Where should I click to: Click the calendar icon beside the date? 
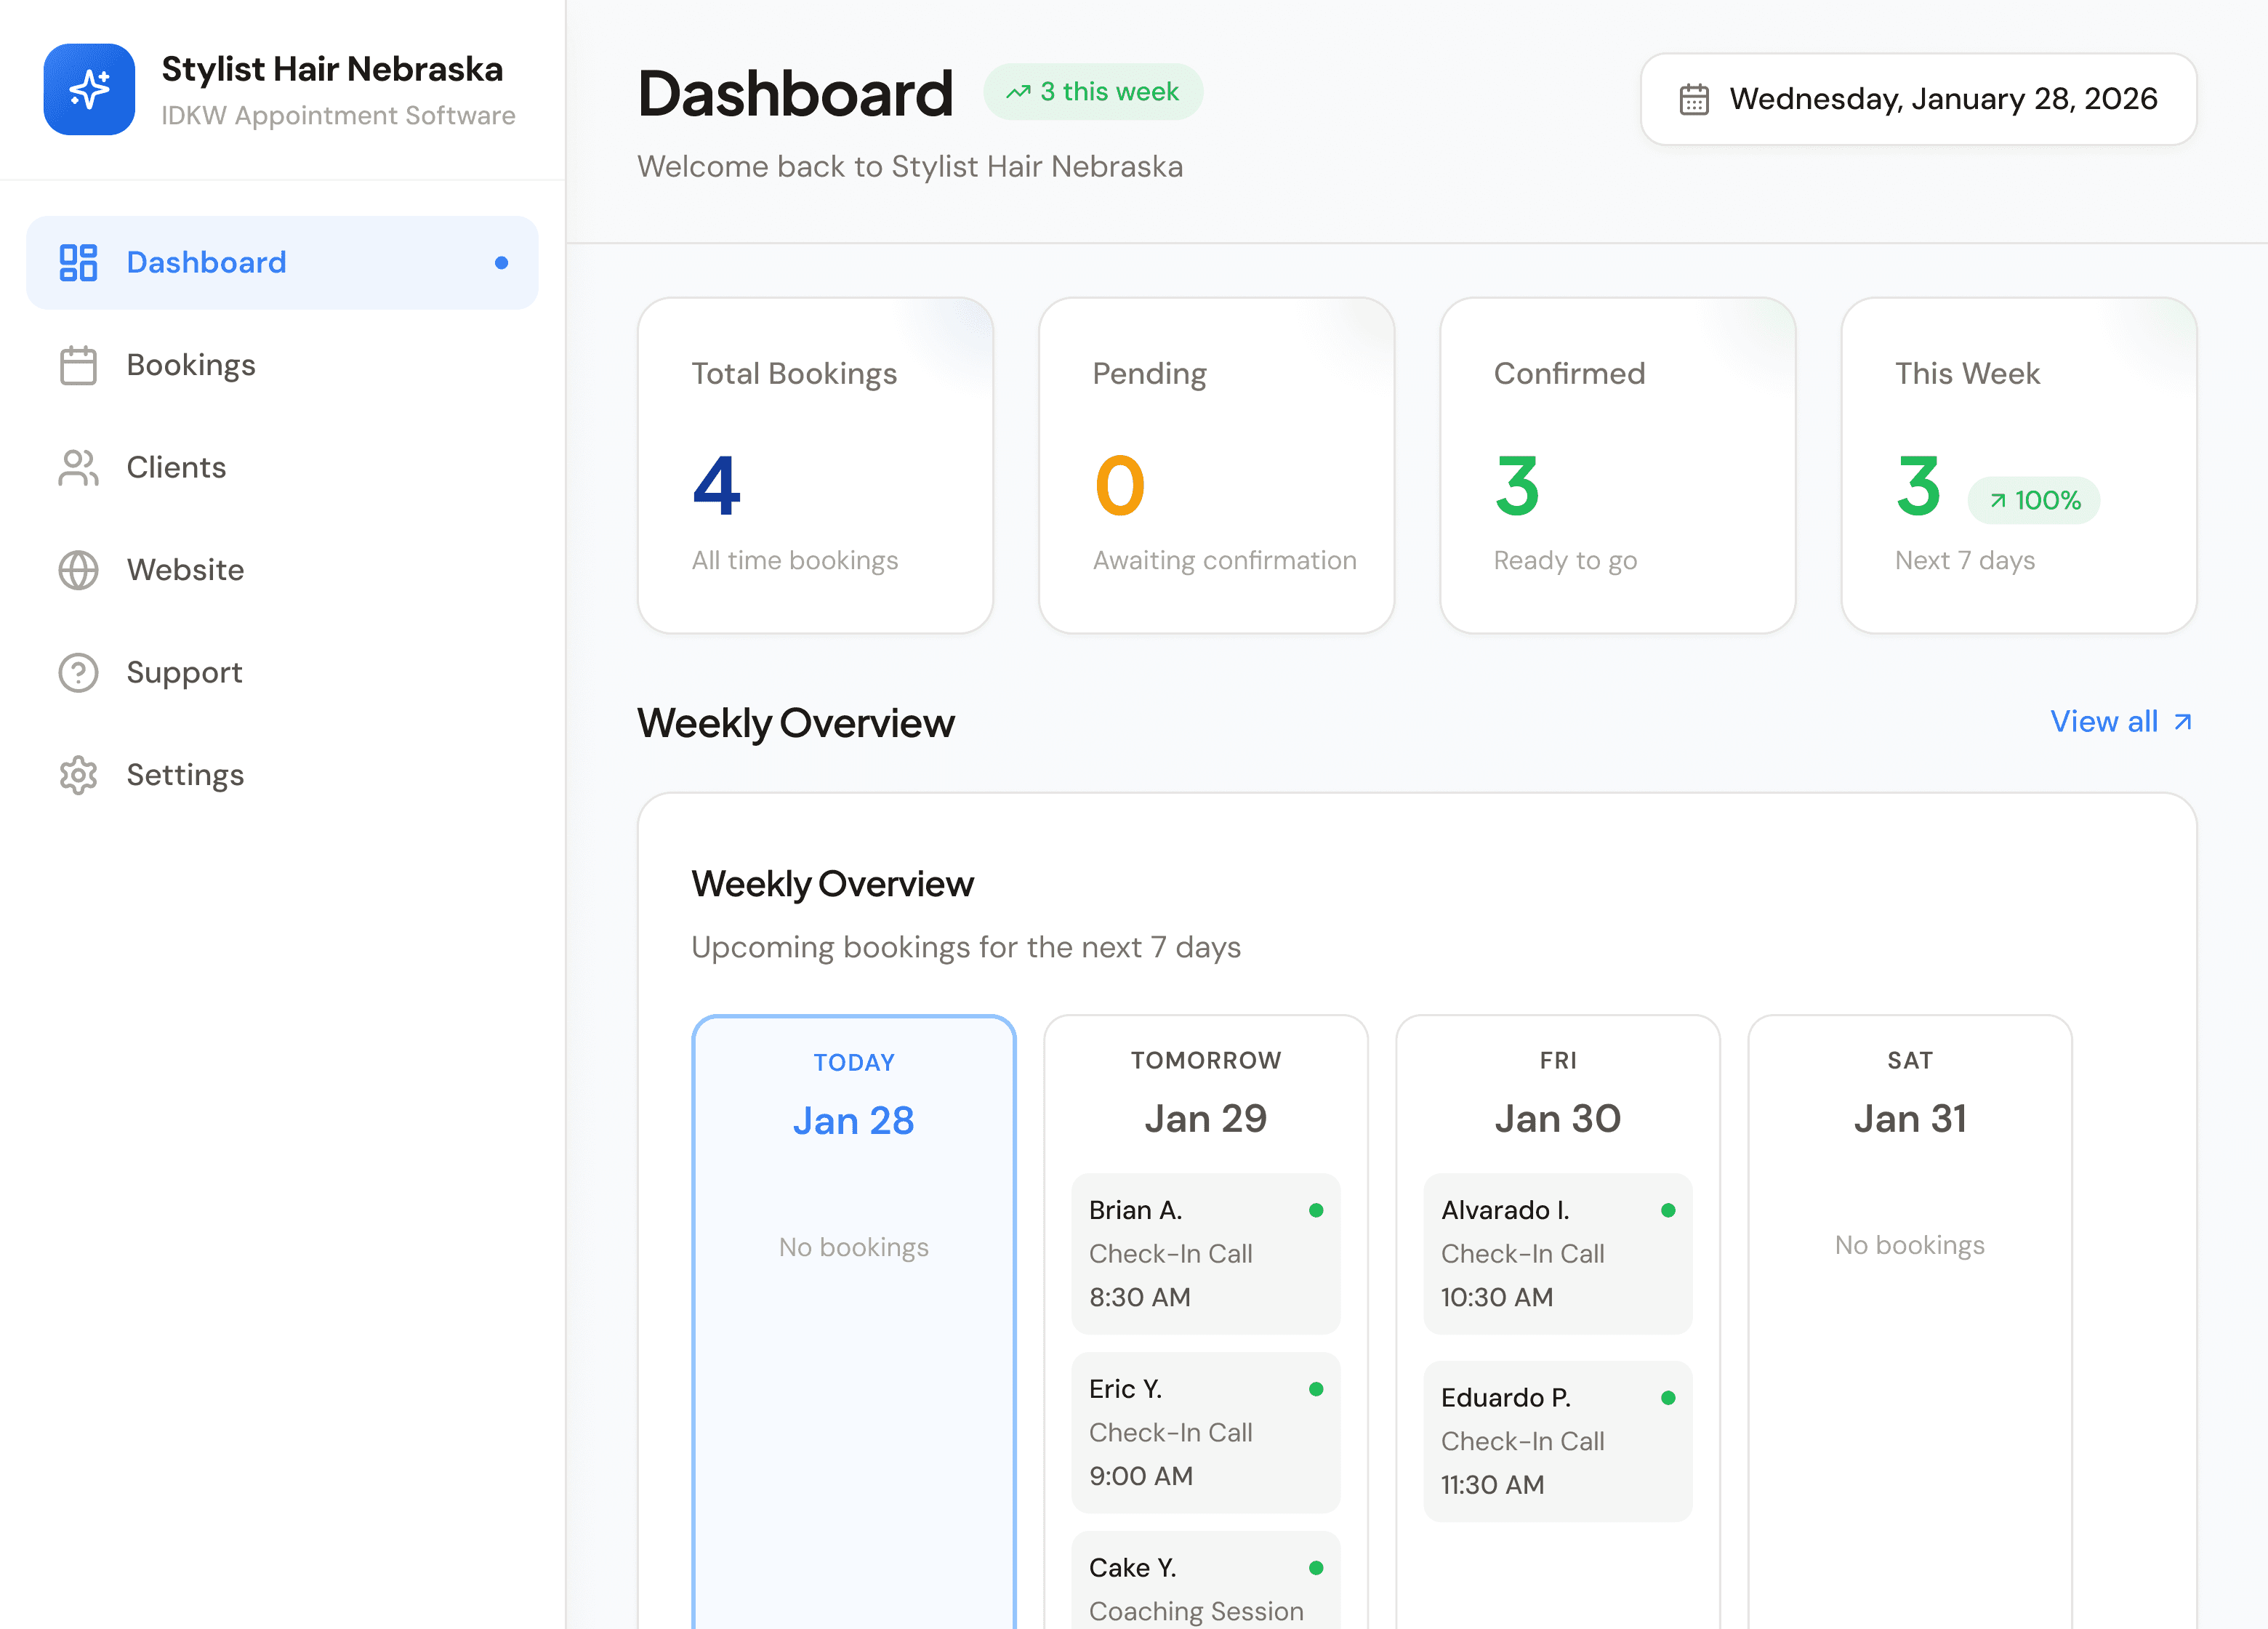click(1693, 98)
